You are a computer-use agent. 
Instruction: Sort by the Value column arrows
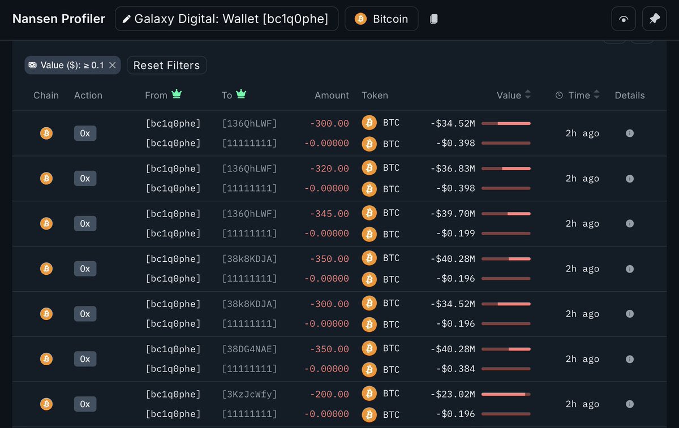click(x=528, y=95)
